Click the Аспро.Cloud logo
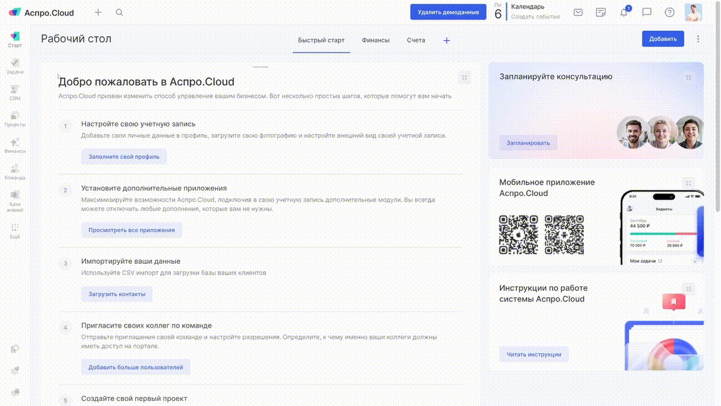 pos(41,13)
